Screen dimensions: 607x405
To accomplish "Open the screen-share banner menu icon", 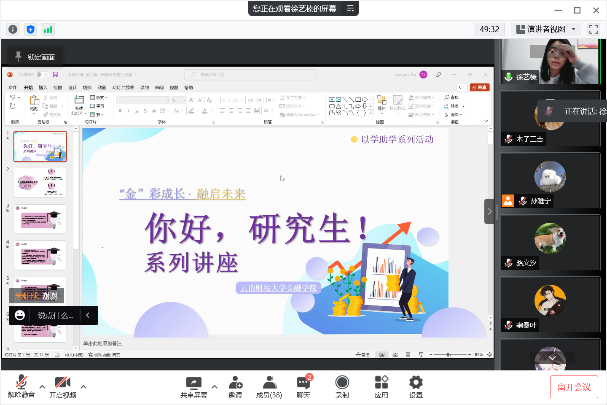I will 350,8.
